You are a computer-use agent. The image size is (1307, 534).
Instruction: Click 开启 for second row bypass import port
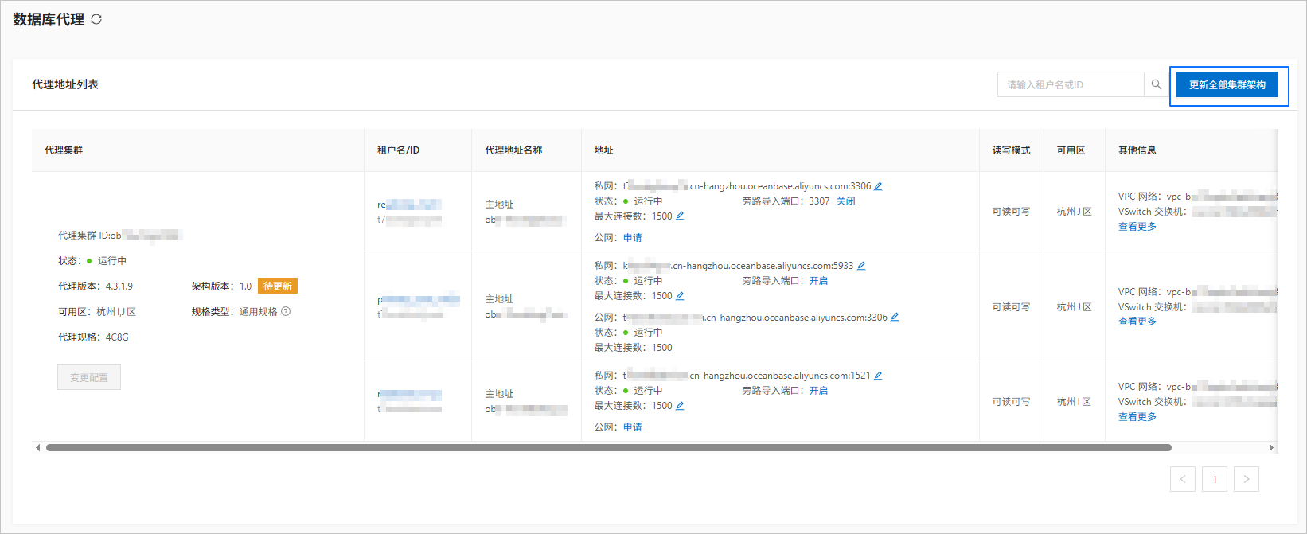818,281
